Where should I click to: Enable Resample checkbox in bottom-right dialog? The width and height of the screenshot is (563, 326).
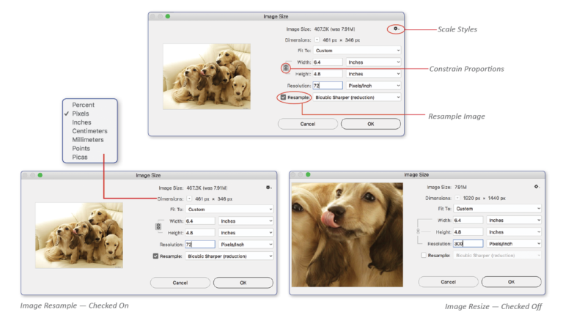[x=423, y=256]
